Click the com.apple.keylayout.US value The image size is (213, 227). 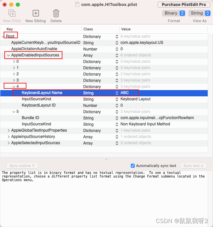coord(142,43)
